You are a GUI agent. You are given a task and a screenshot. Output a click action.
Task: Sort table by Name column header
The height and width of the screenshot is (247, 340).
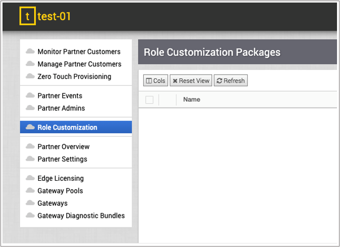(x=192, y=100)
